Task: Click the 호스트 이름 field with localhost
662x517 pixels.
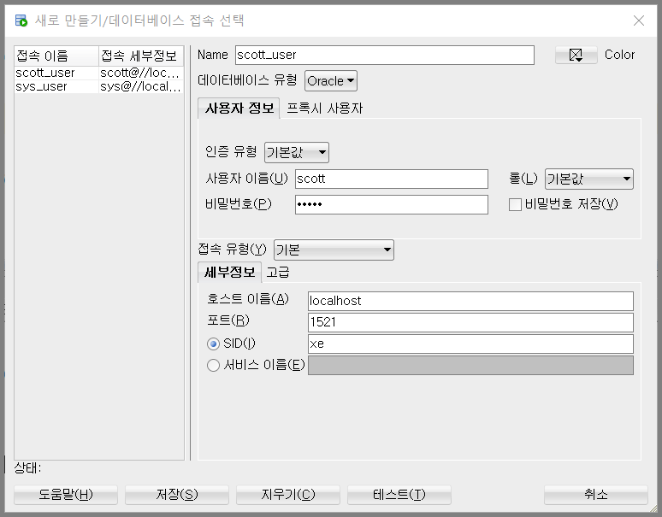Action: tap(470, 301)
